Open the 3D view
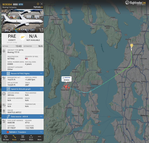The height and width of the screenshot is (143, 149). coord(6,138)
